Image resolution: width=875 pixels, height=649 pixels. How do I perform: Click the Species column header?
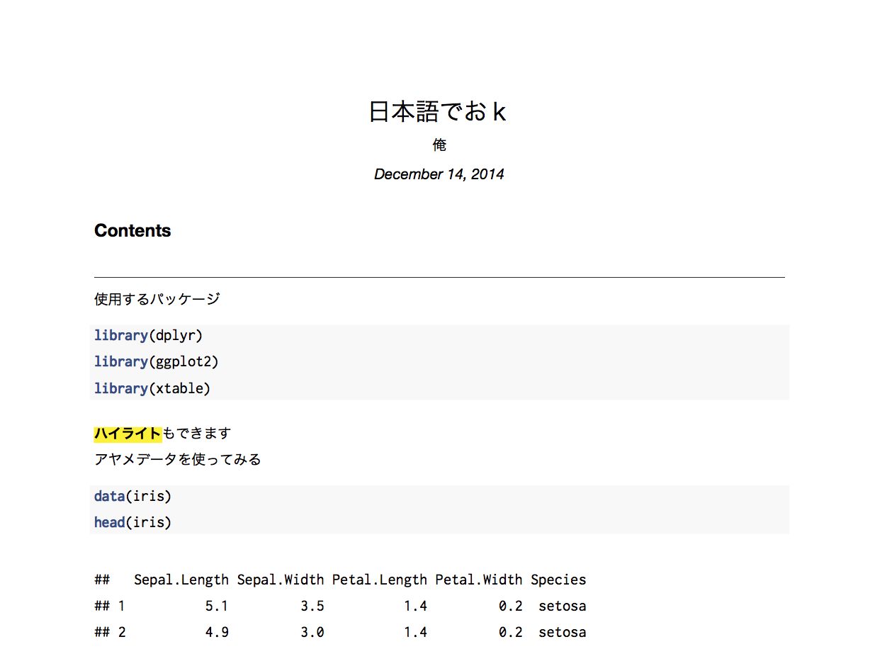coord(558,579)
